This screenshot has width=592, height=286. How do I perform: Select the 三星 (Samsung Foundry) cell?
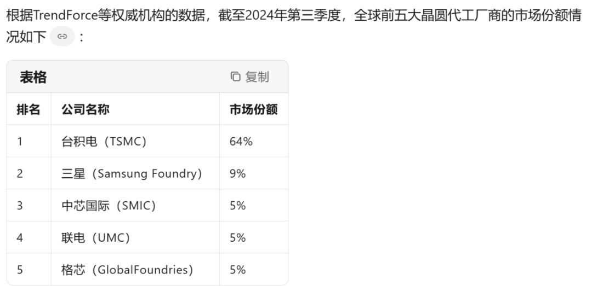coord(132,174)
